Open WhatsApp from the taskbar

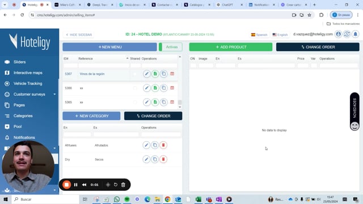pyautogui.click(x=117, y=199)
